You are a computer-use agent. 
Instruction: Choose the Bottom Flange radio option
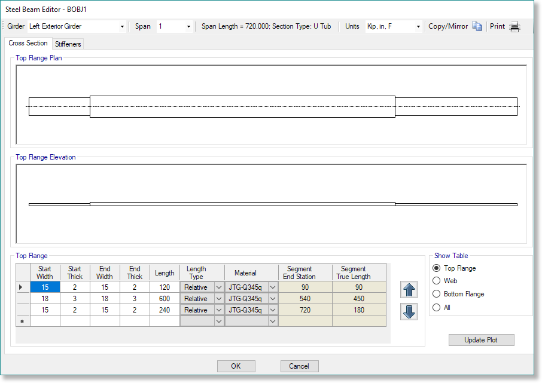(x=436, y=294)
